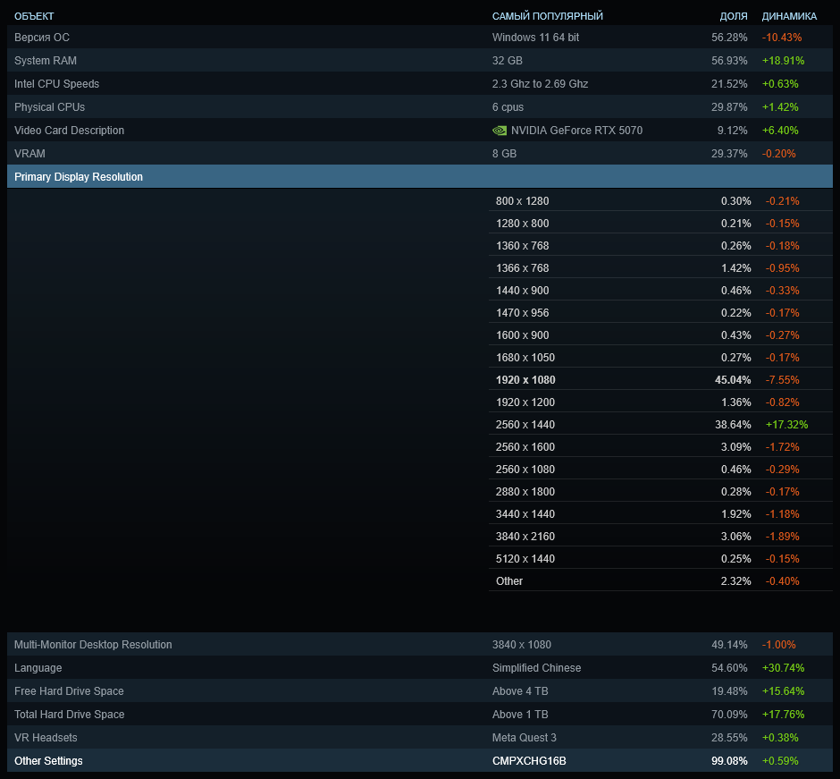Image resolution: width=840 pixels, height=779 pixels.
Task: Select the 1280 x 800 resolution row
Action: tap(660, 223)
